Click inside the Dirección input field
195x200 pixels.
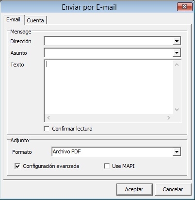pyautogui.click(x=109, y=41)
